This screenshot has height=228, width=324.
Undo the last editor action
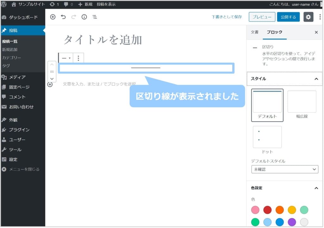click(63, 17)
